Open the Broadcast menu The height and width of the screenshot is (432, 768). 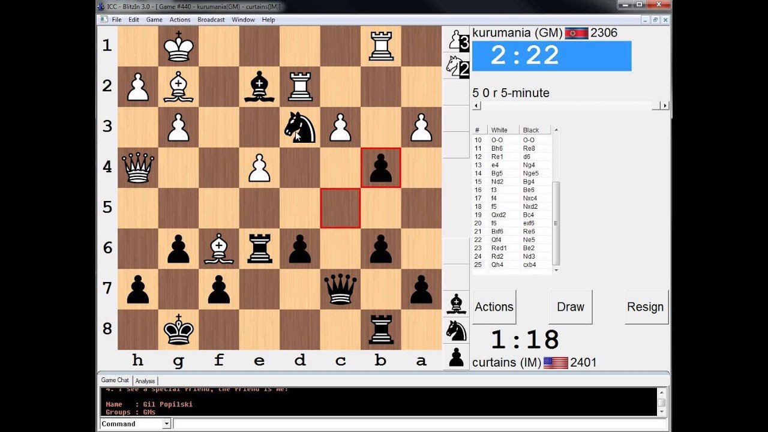click(x=211, y=20)
